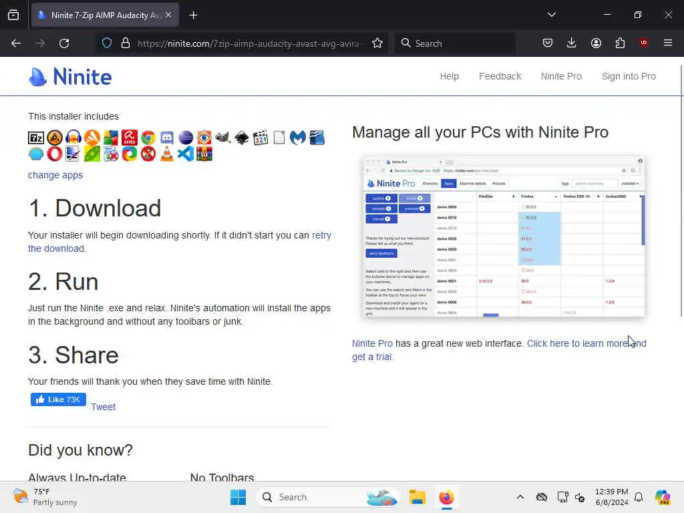Image resolution: width=684 pixels, height=513 pixels.
Task: Click the Inkscape app icon
Action: click(242, 138)
